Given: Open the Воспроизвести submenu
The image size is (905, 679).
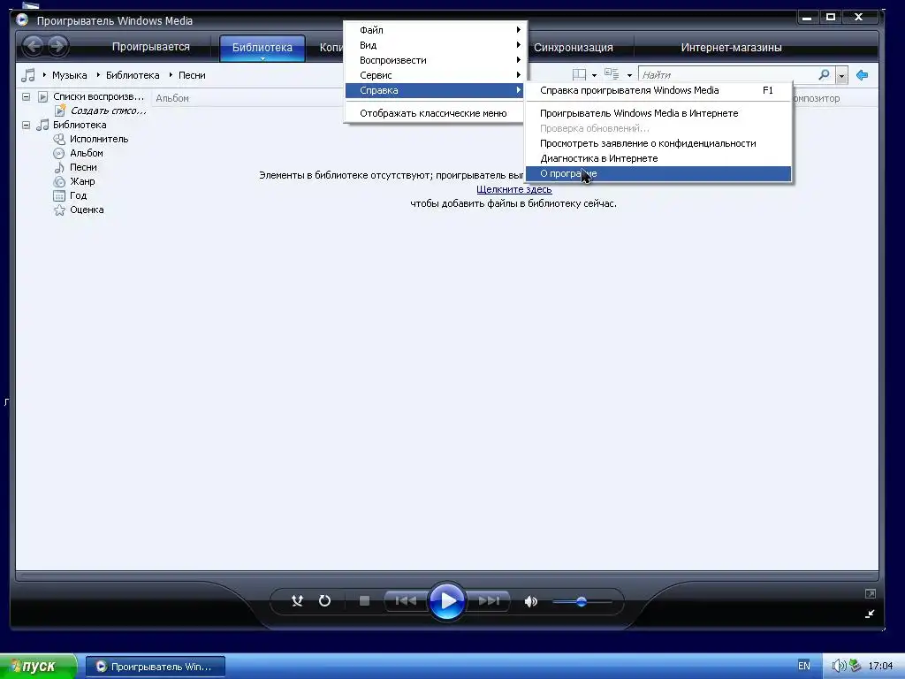Looking at the screenshot, I should (x=435, y=60).
